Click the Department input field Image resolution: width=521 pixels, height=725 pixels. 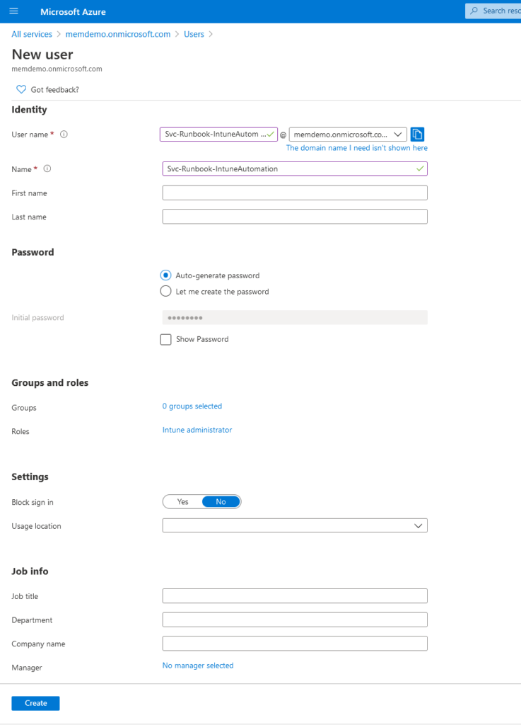(x=295, y=620)
